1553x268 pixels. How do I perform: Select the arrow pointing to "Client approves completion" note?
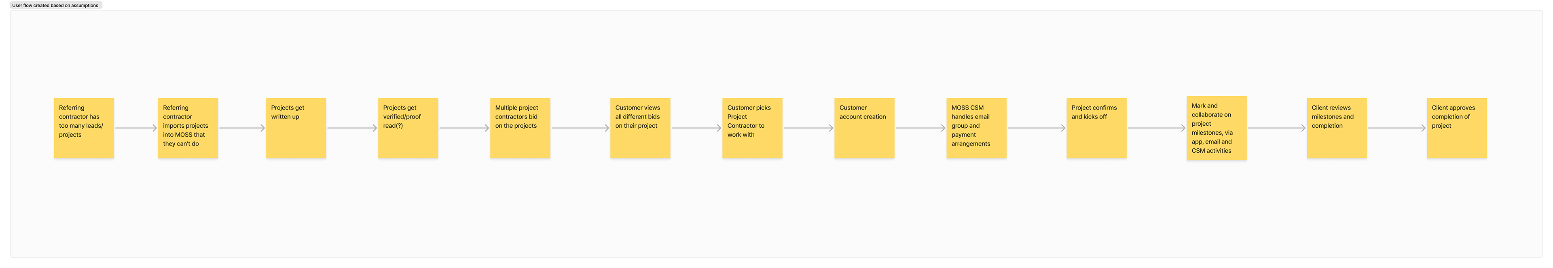[1396, 128]
